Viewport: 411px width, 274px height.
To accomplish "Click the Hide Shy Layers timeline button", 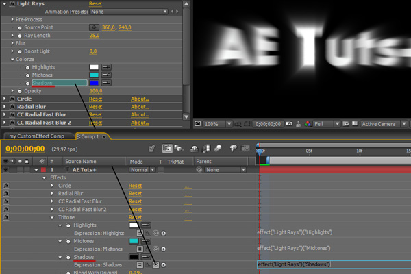I will tap(194, 149).
